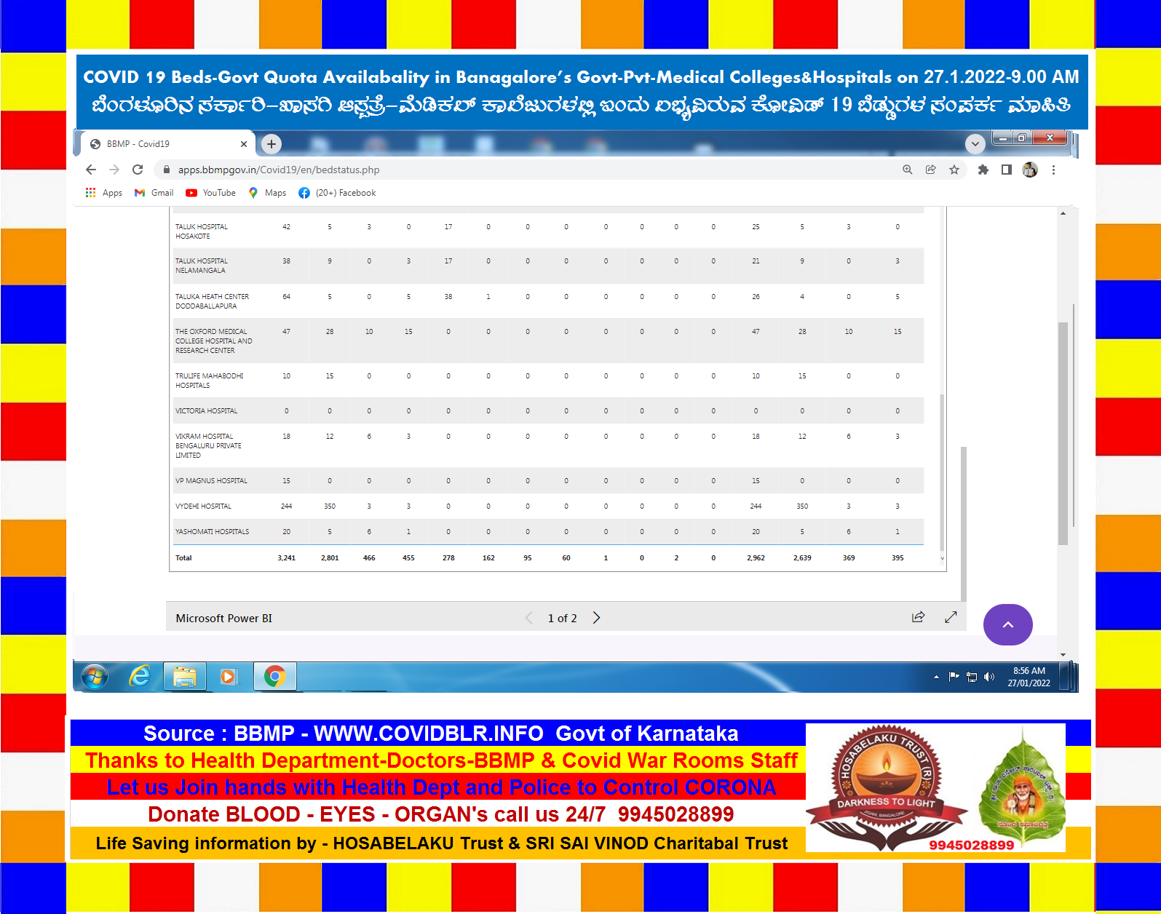Toggle Chrome side panel icon

pyautogui.click(x=1007, y=170)
